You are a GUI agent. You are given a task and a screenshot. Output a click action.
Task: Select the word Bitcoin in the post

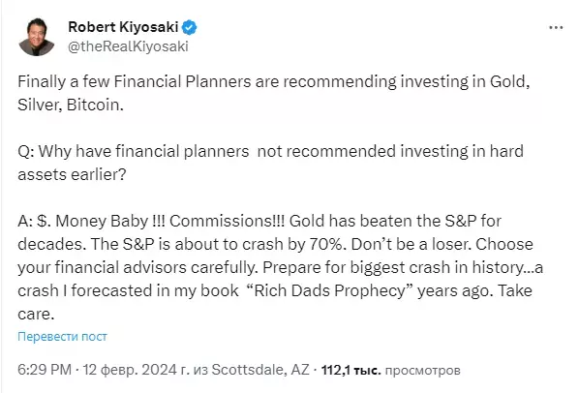(93, 105)
